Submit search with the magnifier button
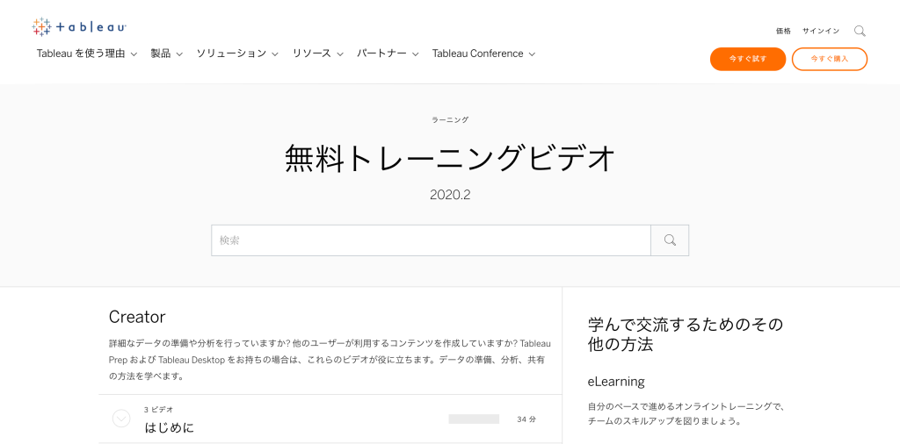 point(669,240)
